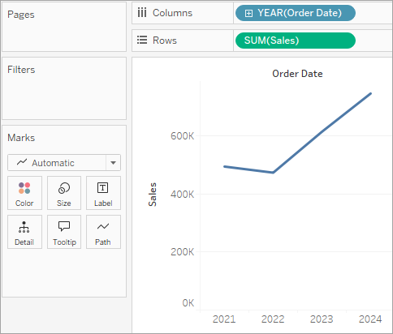Click the Order Date header

(297, 74)
